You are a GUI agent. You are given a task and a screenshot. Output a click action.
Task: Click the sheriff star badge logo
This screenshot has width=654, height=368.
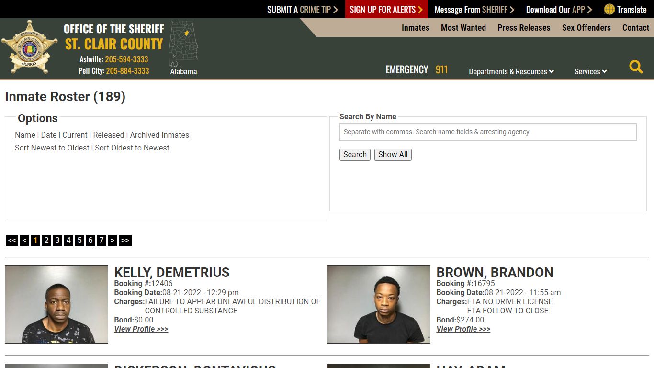pyautogui.click(x=29, y=46)
